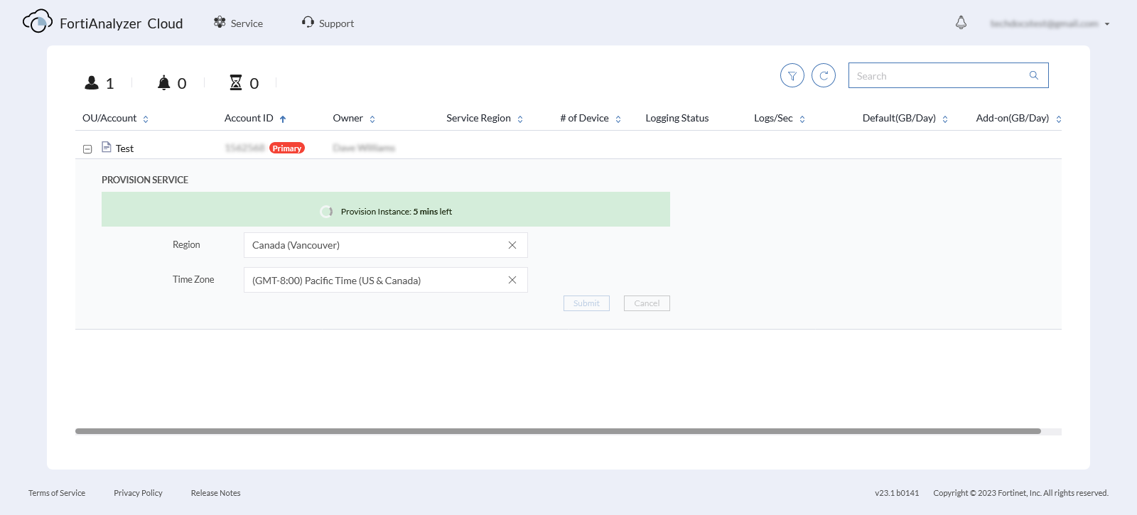Image resolution: width=1137 pixels, height=515 pixels.
Task: Click the filter funnel icon
Action: pos(792,75)
